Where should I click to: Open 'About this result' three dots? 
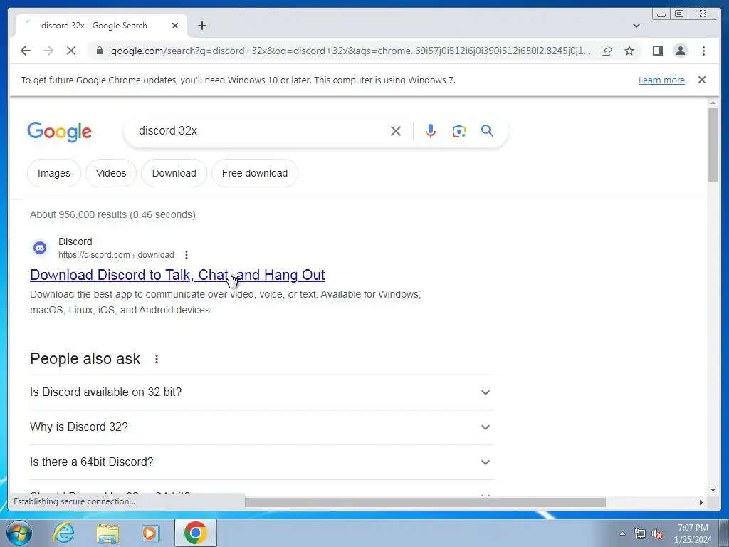coord(186,255)
